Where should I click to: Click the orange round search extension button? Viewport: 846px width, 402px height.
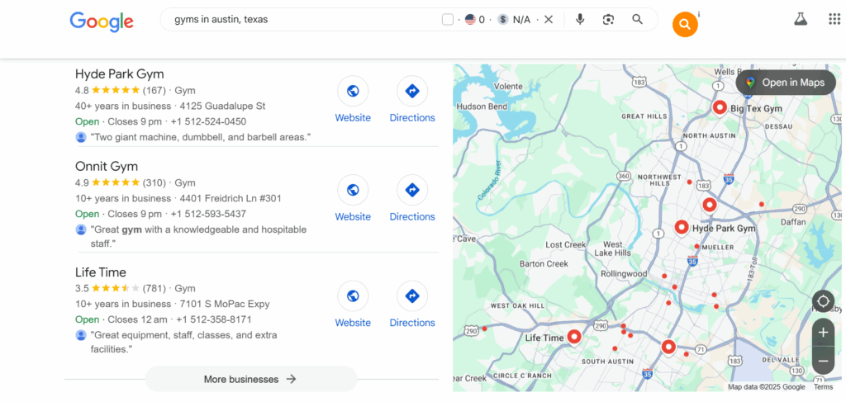point(685,24)
